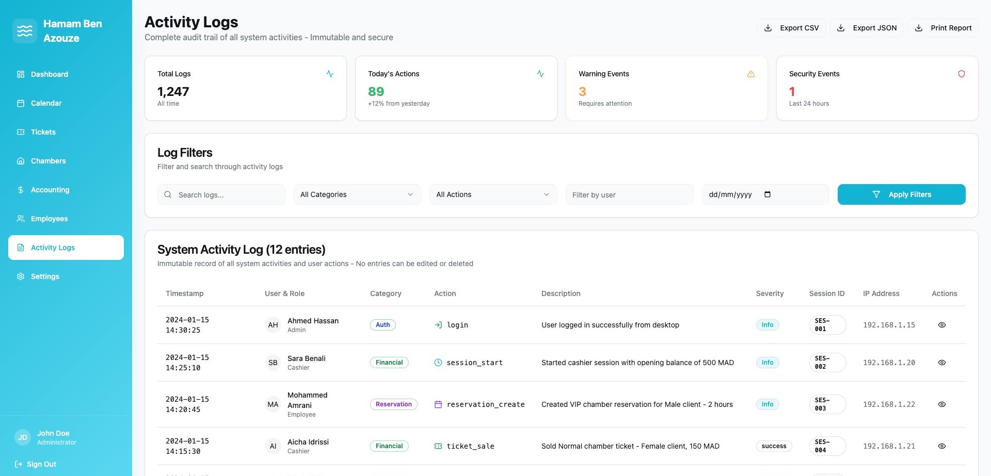This screenshot has width=991, height=476.
Task: Click the Employees people icon in sidebar
Action: coord(21,219)
